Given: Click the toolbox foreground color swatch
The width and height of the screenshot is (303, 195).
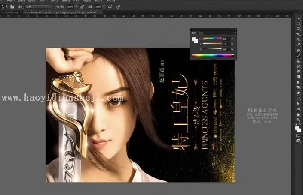Looking at the screenshot, I should (297, 128).
